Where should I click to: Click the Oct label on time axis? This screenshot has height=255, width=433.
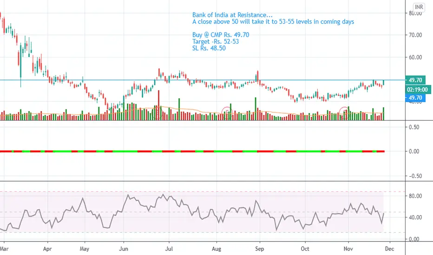tap(305, 249)
